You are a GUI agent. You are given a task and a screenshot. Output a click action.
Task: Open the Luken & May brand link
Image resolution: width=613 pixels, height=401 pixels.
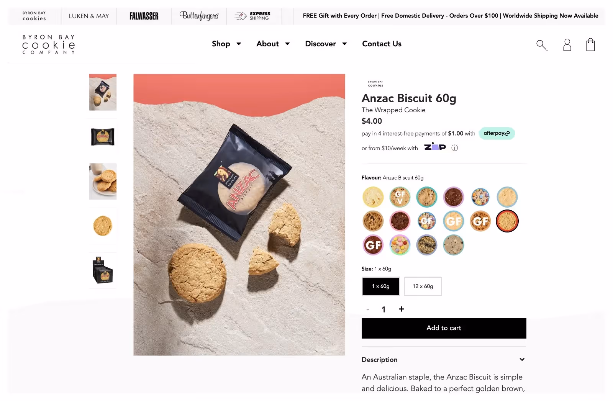coord(89,16)
